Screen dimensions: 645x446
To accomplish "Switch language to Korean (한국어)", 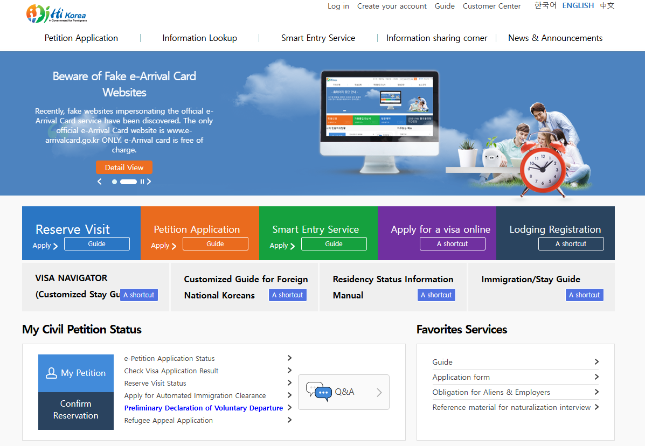I will pos(545,5).
